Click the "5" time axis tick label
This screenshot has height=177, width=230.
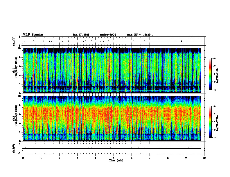tap(114, 158)
